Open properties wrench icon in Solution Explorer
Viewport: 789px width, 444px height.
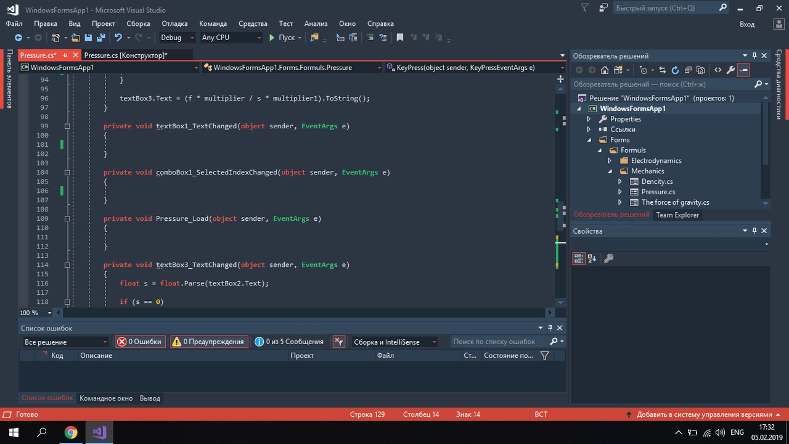click(x=730, y=70)
